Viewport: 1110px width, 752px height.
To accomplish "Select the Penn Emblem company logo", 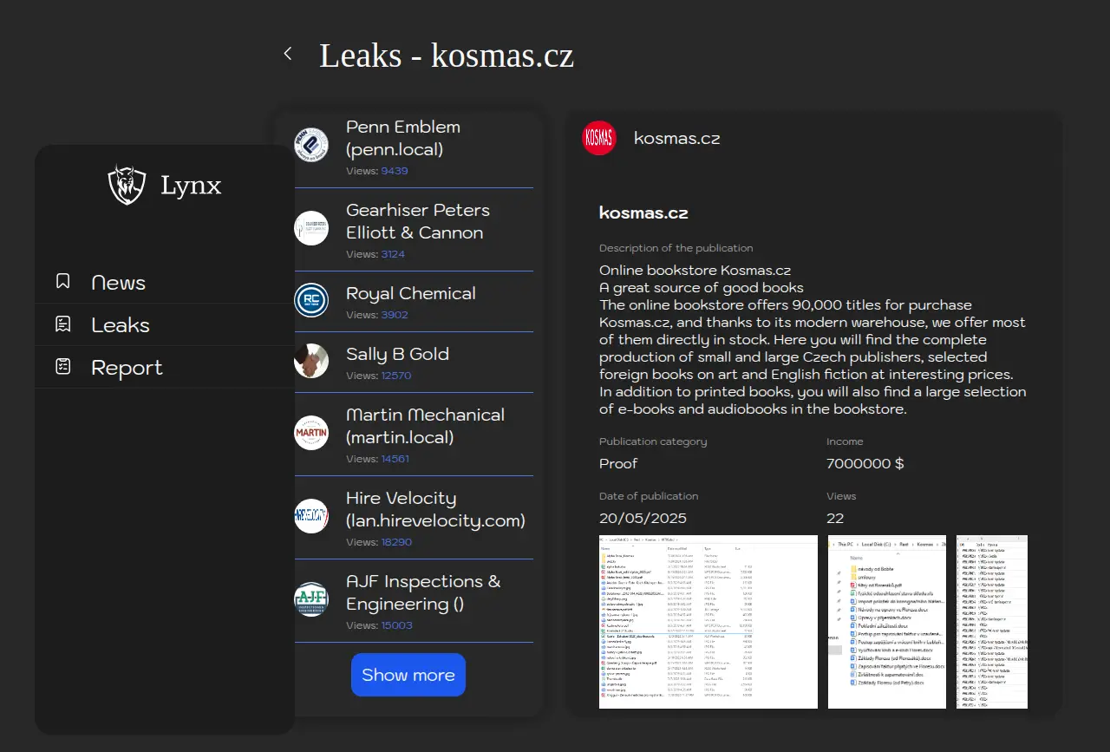I will click(311, 145).
